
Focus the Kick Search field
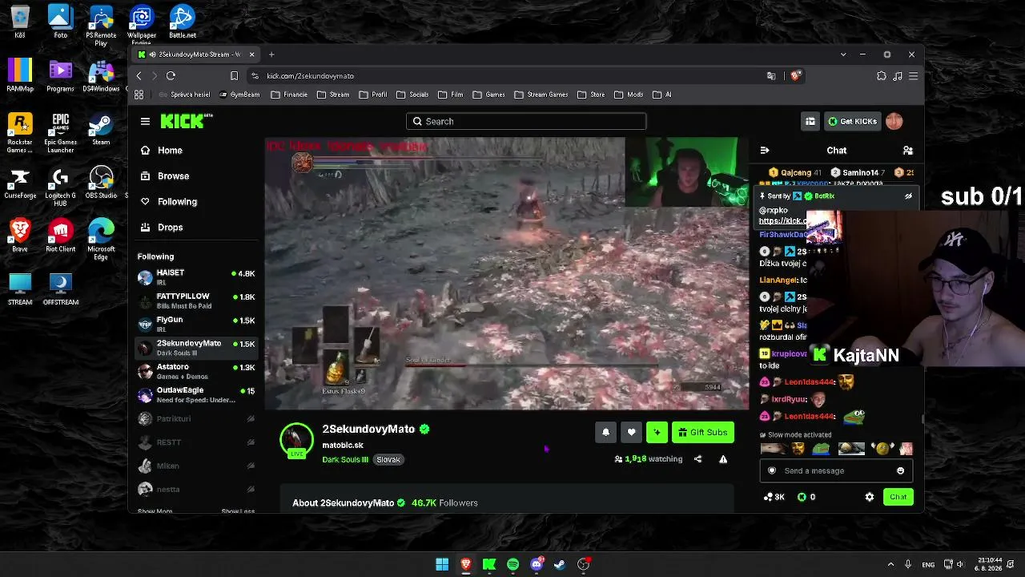[526, 121]
